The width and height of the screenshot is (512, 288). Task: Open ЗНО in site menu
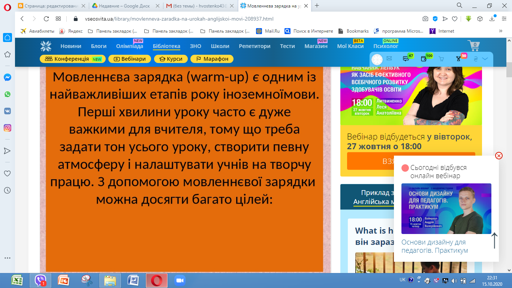(x=195, y=46)
